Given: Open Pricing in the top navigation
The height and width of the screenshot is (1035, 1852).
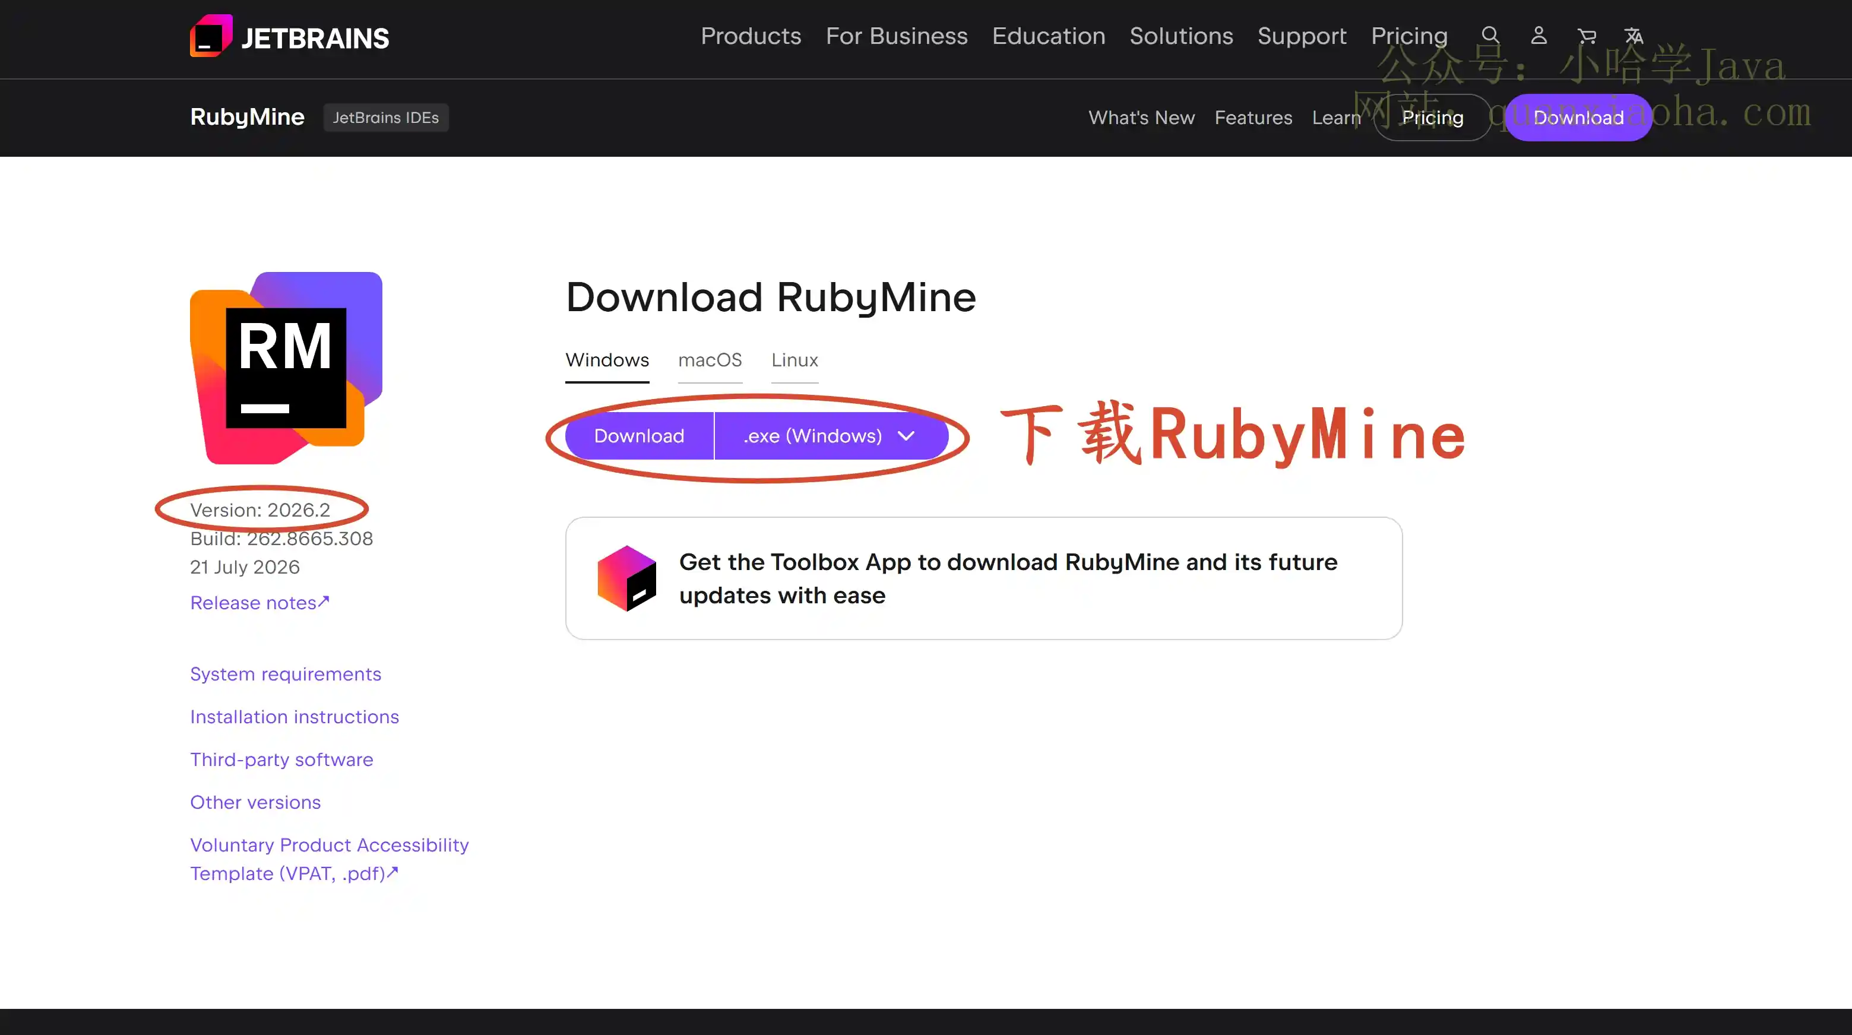Looking at the screenshot, I should (1408, 35).
